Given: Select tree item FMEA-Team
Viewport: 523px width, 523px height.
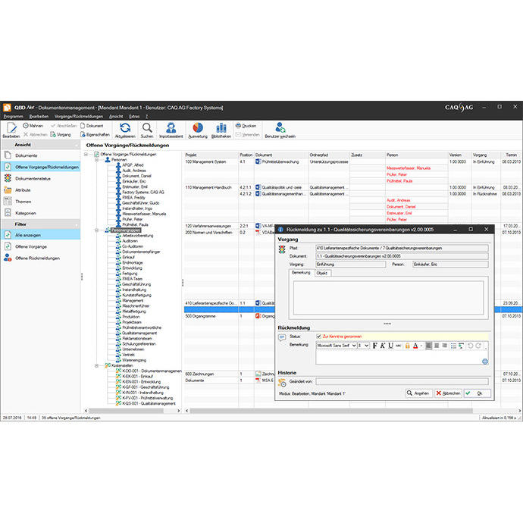Looking at the screenshot, I should click(132, 279).
